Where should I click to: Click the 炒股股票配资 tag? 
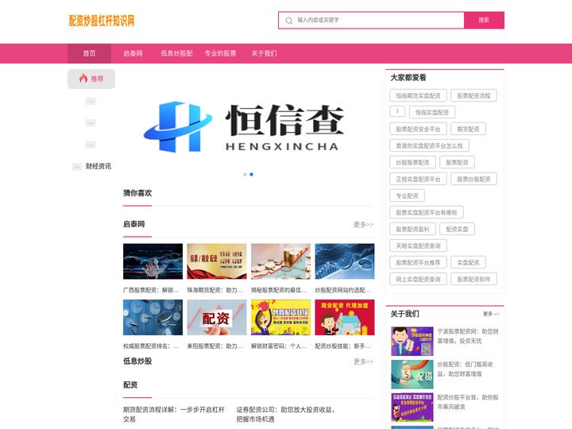(x=412, y=162)
